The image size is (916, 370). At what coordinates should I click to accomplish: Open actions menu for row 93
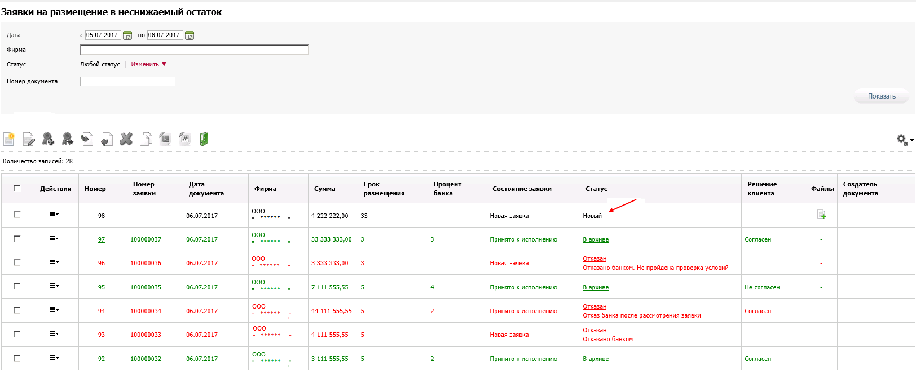click(54, 333)
